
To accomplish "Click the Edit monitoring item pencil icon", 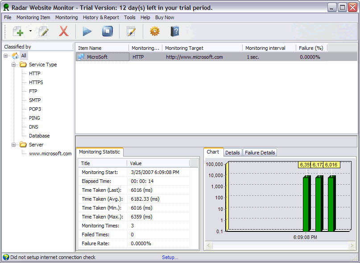I will click(43, 31).
